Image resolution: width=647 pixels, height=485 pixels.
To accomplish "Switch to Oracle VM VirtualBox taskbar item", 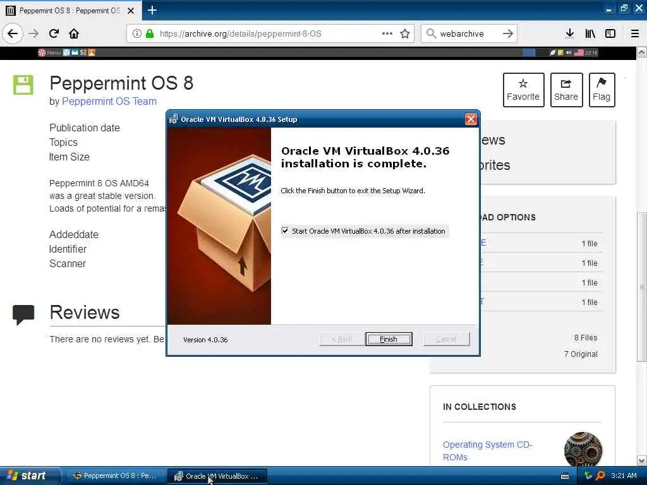I will [x=217, y=476].
